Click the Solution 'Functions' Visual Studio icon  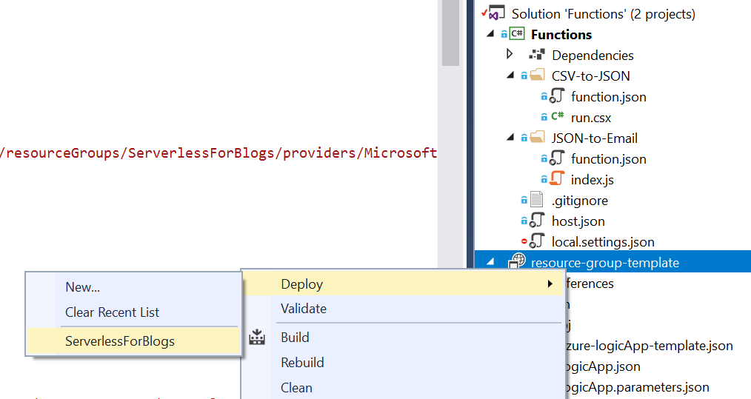tap(496, 13)
